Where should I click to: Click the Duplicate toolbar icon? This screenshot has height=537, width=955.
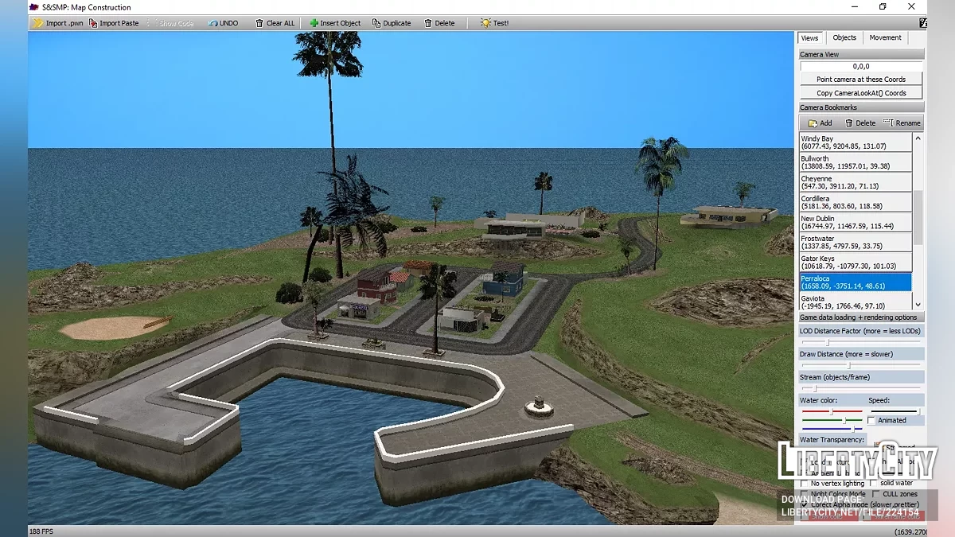pyautogui.click(x=376, y=23)
